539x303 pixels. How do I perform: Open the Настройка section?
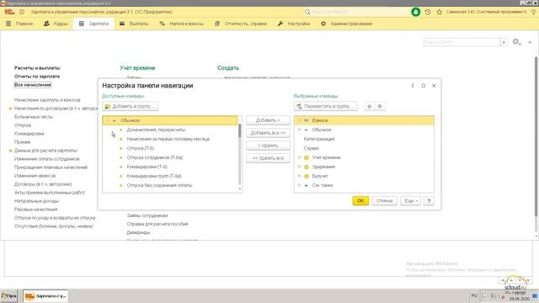[x=294, y=24]
